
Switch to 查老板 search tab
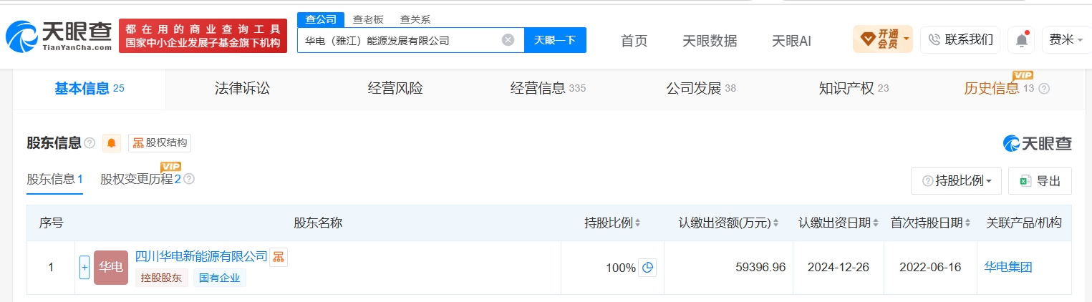pos(367,19)
